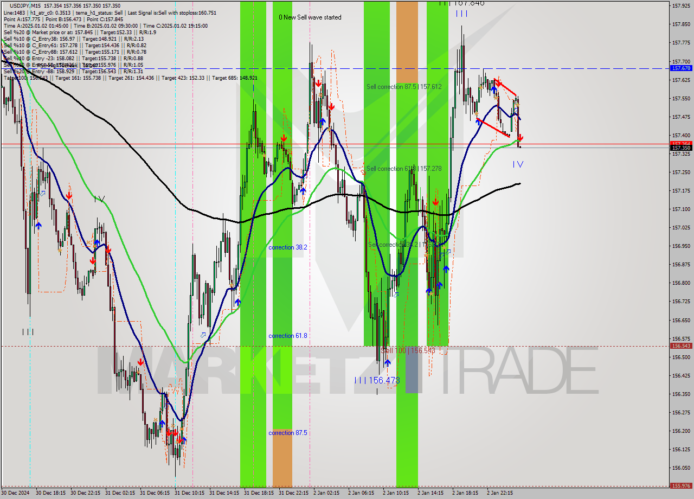Select the '0 New Sell wave started' label
This screenshot has width=694, height=499.
(310, 17)
